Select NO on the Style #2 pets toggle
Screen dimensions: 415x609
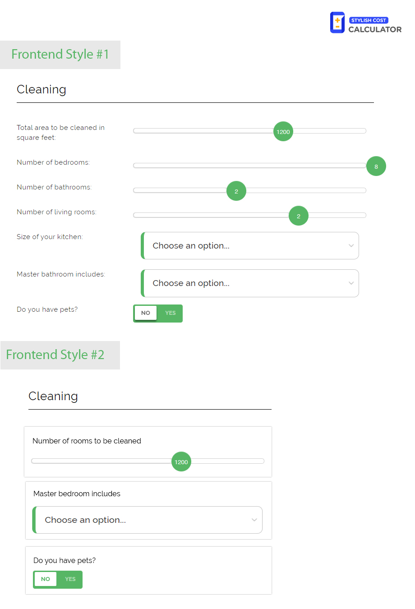tap(46, 579)
